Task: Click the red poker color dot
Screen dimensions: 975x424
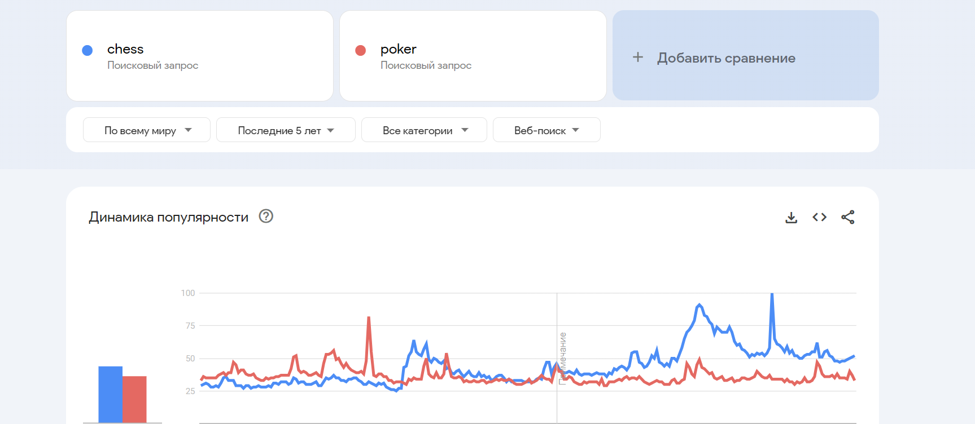Action: click(x=361, y=51)
